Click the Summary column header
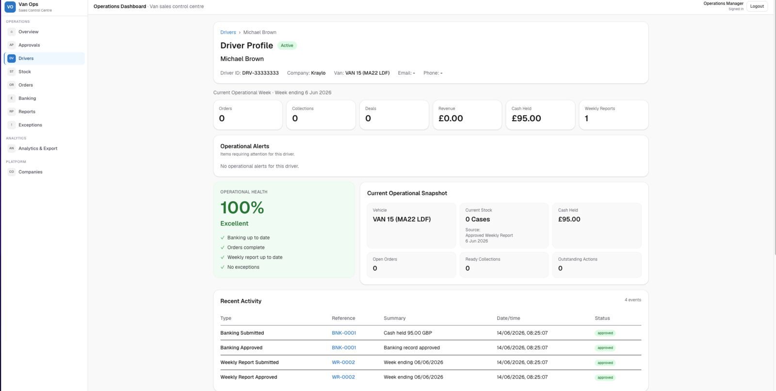Image resolution: width=776 pixels, height=391 pixels. click(394, 318)
